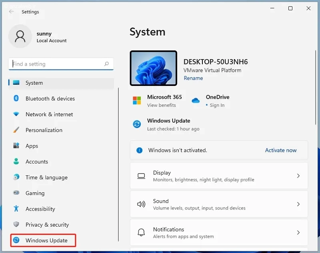Click the Network wifi icon in sidebar

[16, 114]
